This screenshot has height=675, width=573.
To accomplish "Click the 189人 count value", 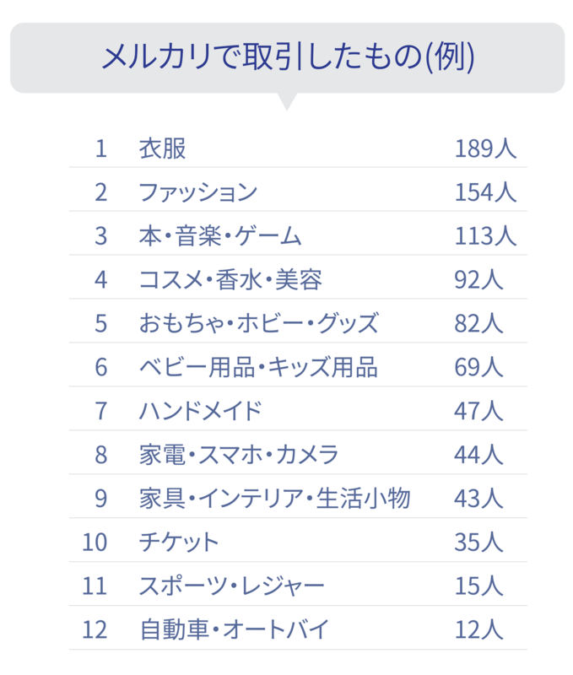I will click(485, 148).
